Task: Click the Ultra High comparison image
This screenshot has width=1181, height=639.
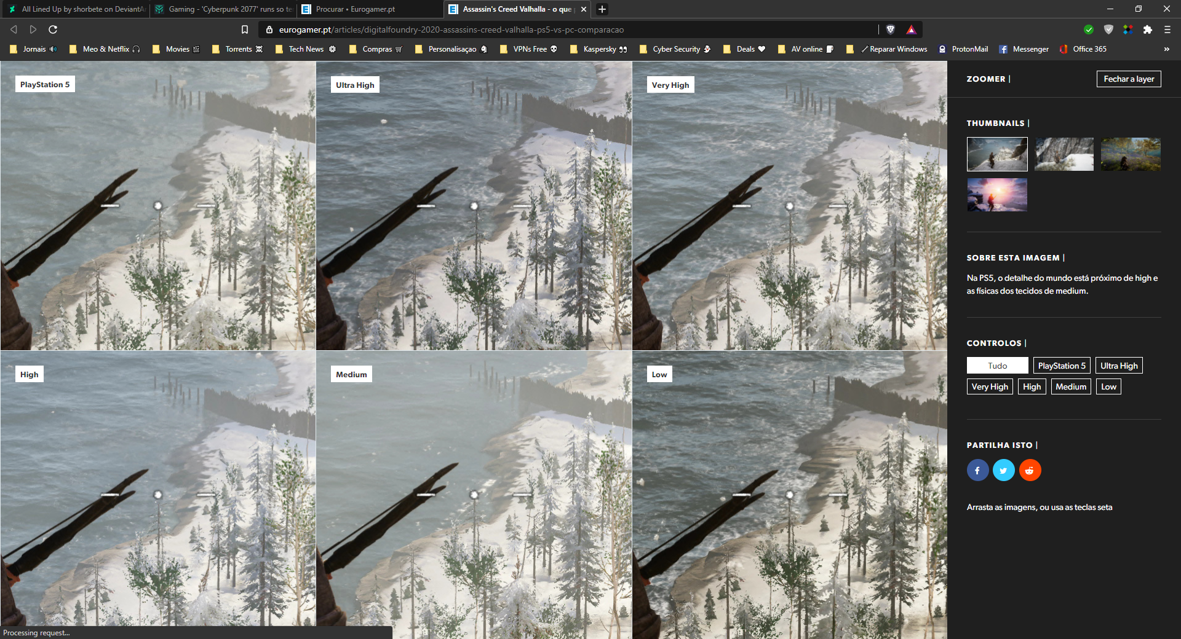Action: [474, 206]
